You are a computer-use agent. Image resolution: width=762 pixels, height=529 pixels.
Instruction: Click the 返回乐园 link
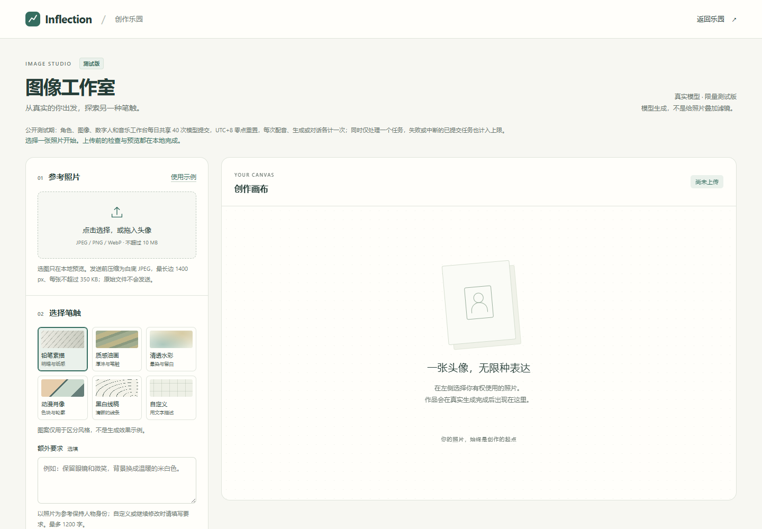[x=710, y=19]
